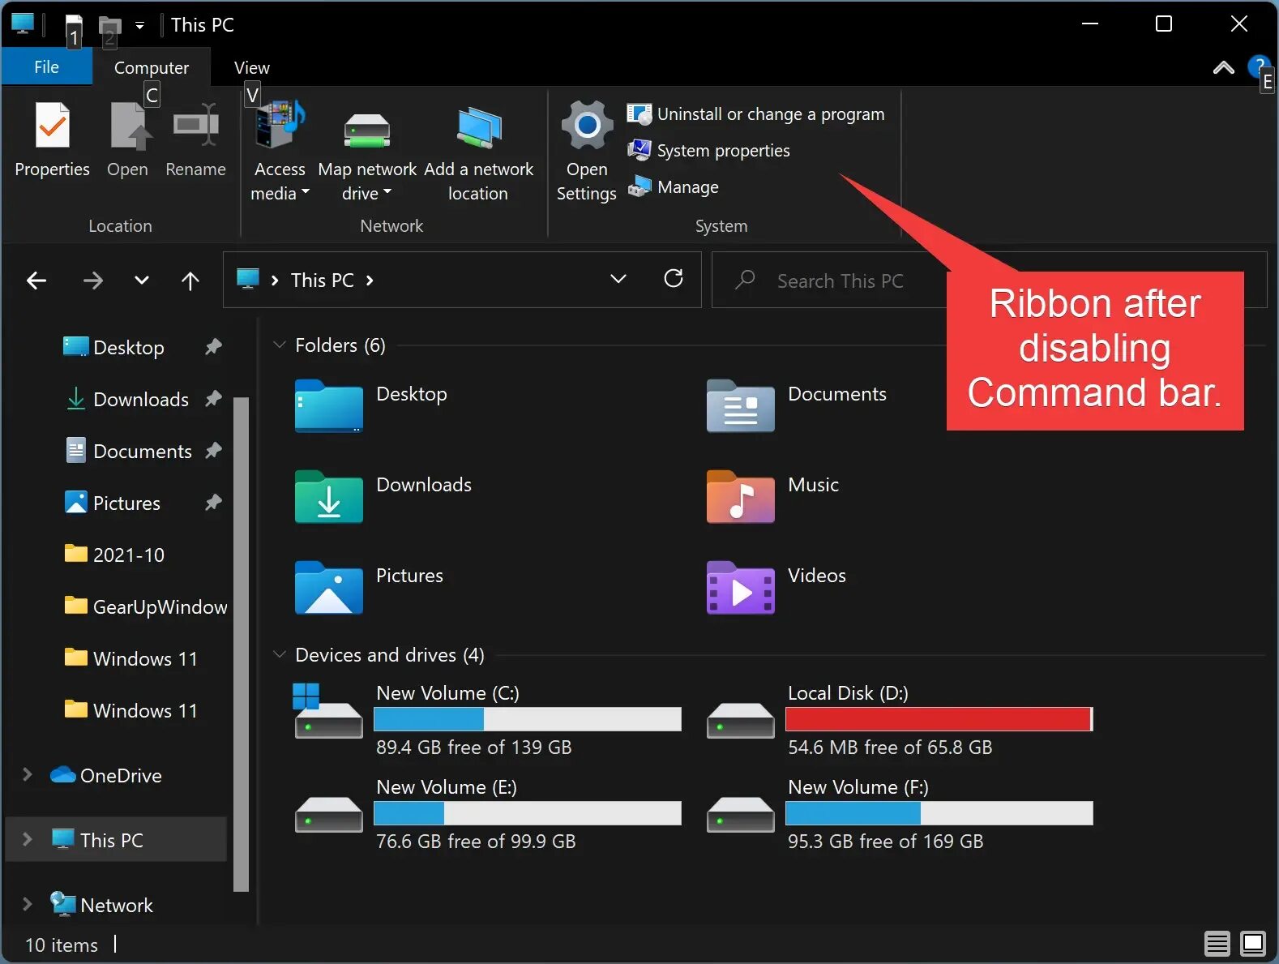Select Desktop in the navigation pane
The width and height of the screenshot is (1279, 964).
click(129, 348)
